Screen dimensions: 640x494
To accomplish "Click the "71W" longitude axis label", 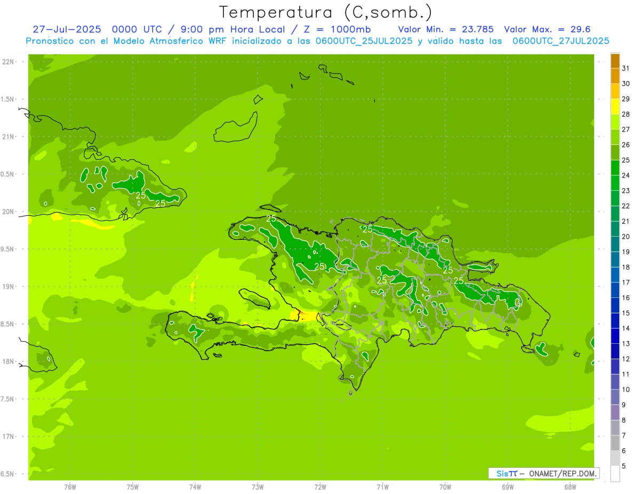I will pyautogui.click(x=383, y=487).
